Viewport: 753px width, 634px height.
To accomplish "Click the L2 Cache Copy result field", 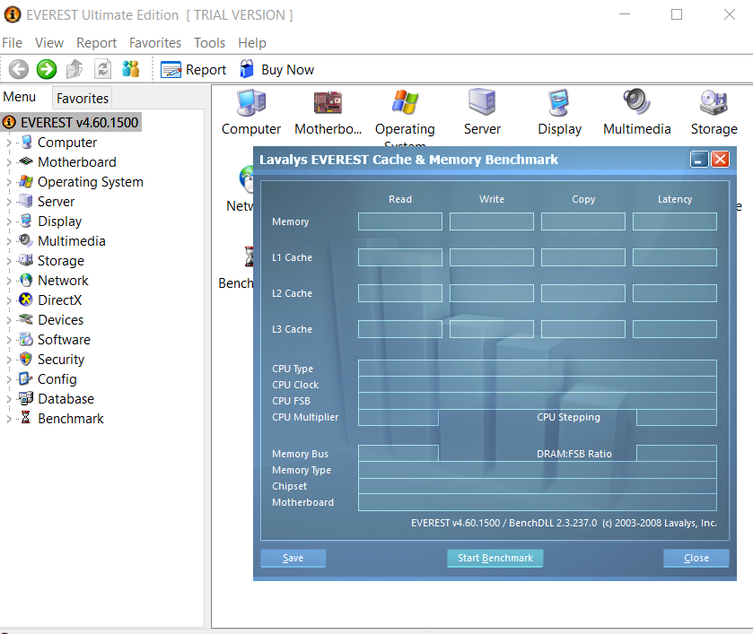I will (x=583, y=293).
